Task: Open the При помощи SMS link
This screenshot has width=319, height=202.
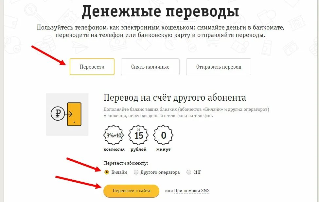Action: [x=192, y=191]
